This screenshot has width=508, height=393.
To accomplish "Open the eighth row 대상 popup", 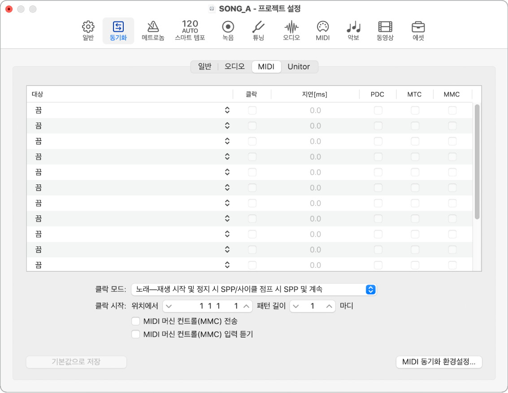I will click(131, 219).
